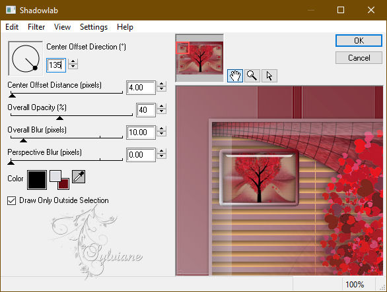Open the Filter menu
Viewport: 387px width, 292px height.
tap(36, 27)
